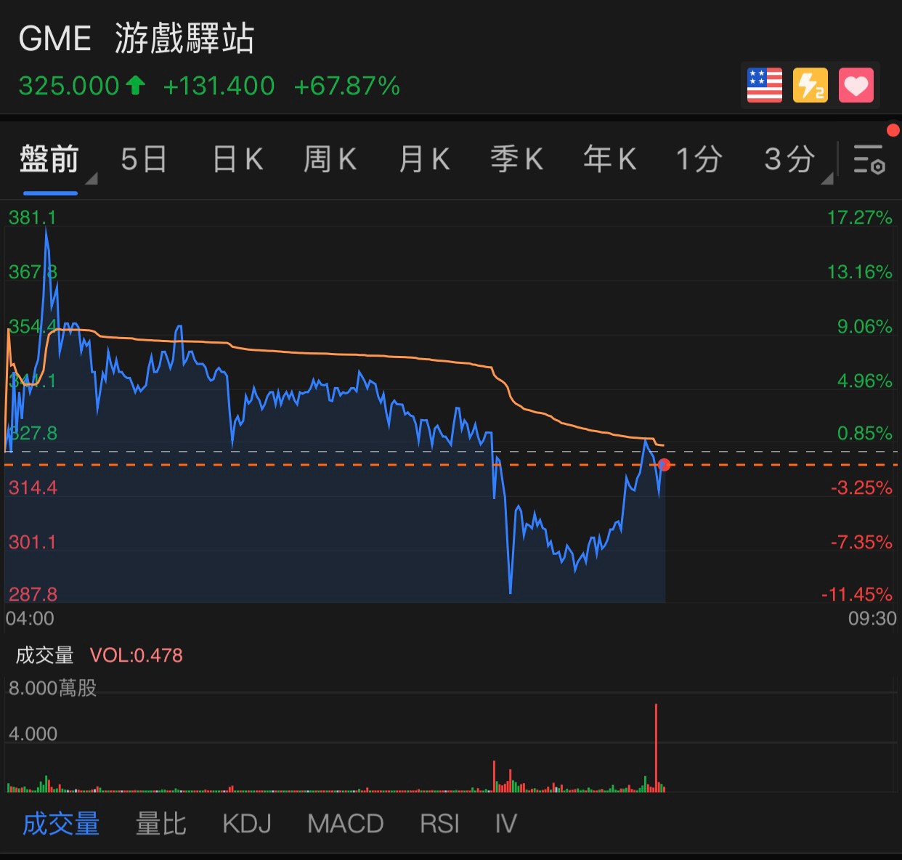Tap the tallest red volume bar
This screenshot has height=860, width=902.
656,747
